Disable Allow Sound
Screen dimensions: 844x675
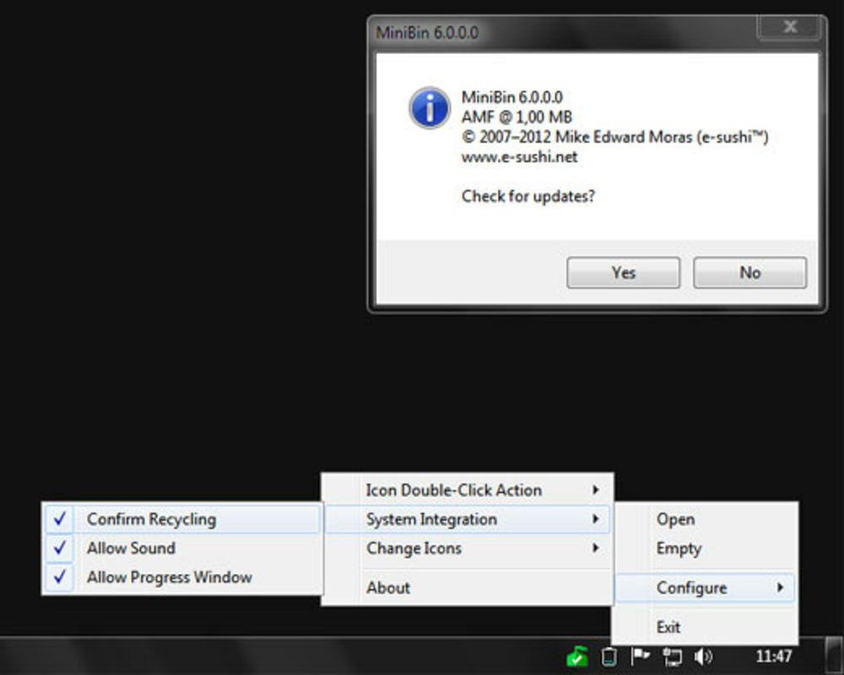click(x=131, y=548)
